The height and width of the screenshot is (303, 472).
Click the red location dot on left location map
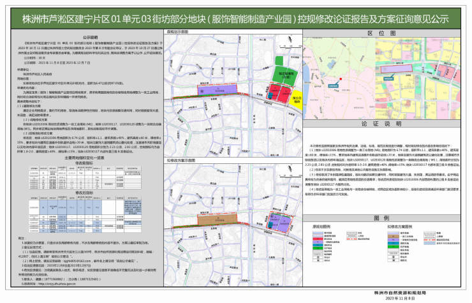click(x=341, y=79)
